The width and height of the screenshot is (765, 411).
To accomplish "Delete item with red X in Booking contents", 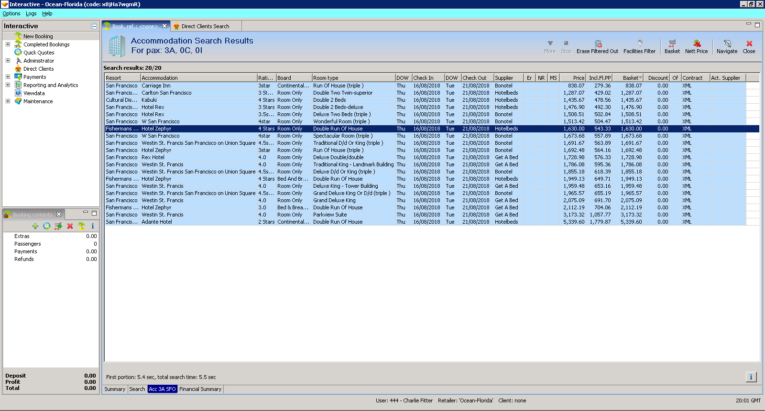I will click(x=70, y=226).
